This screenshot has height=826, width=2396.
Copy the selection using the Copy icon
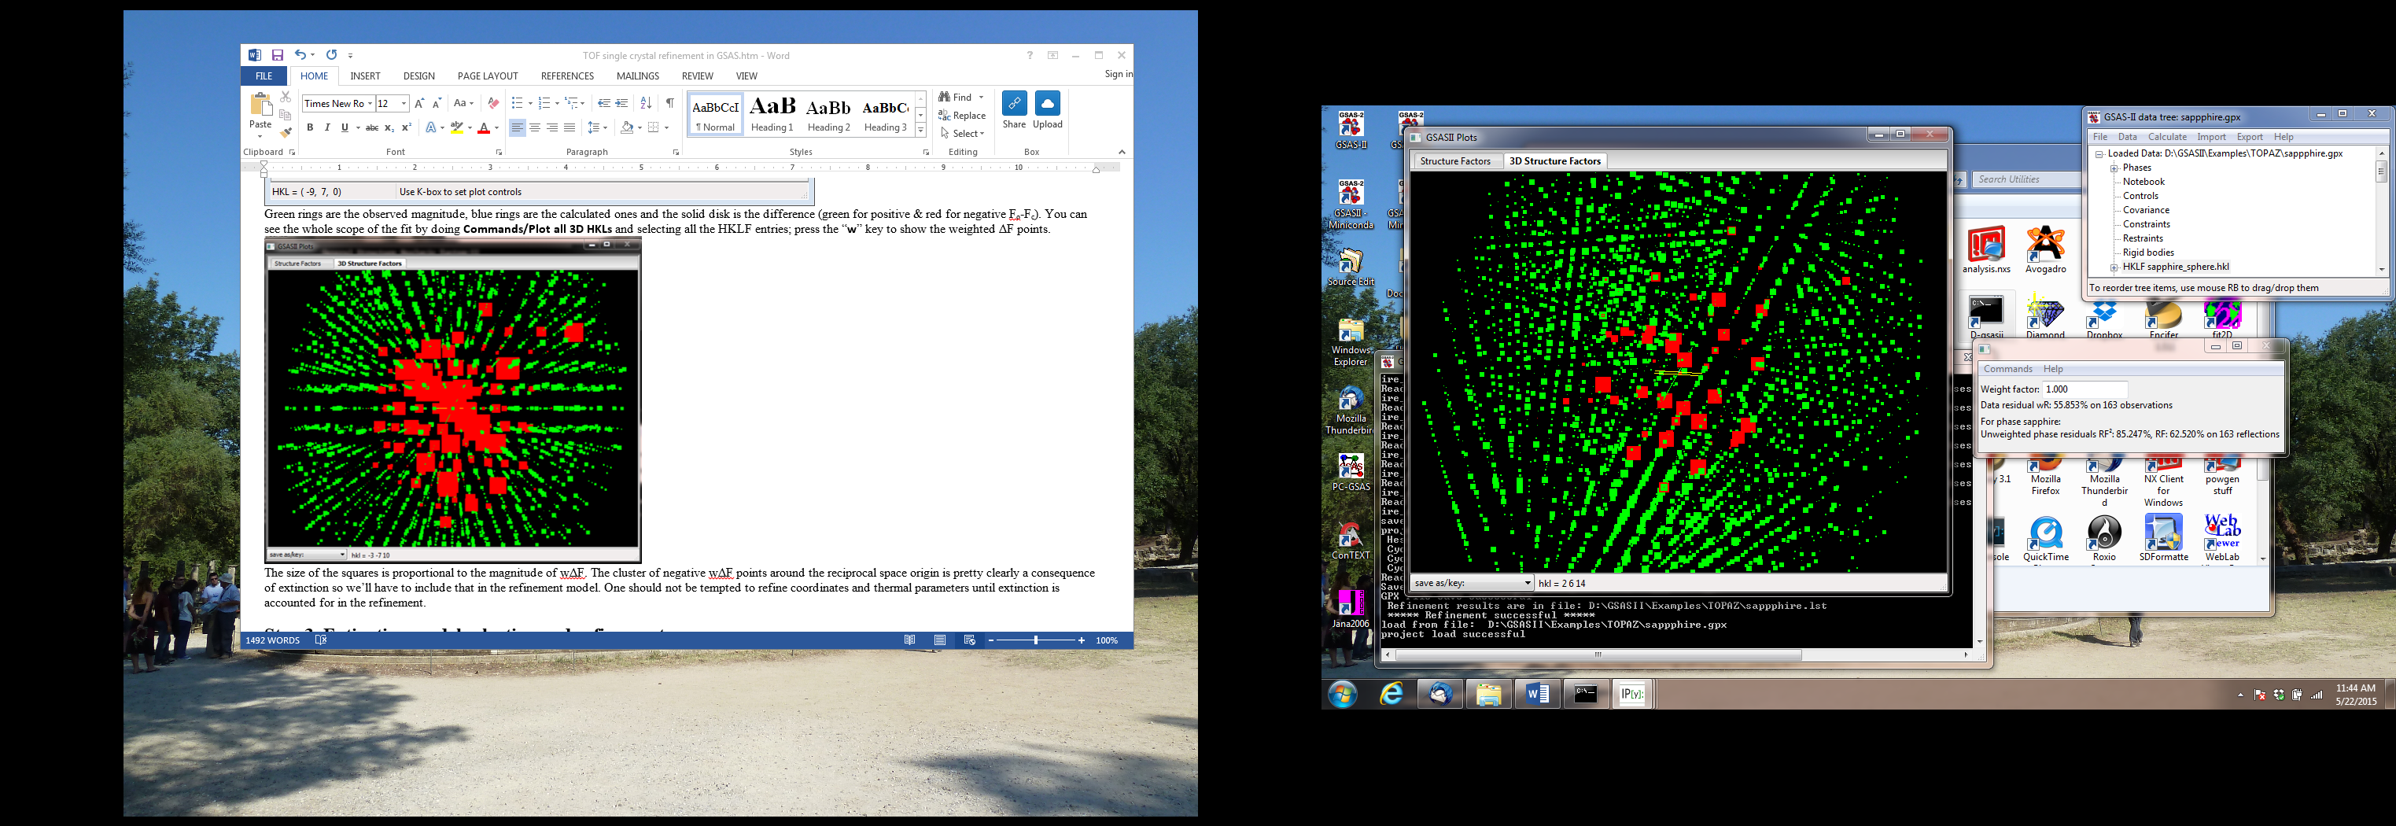[x=286, y=114]
